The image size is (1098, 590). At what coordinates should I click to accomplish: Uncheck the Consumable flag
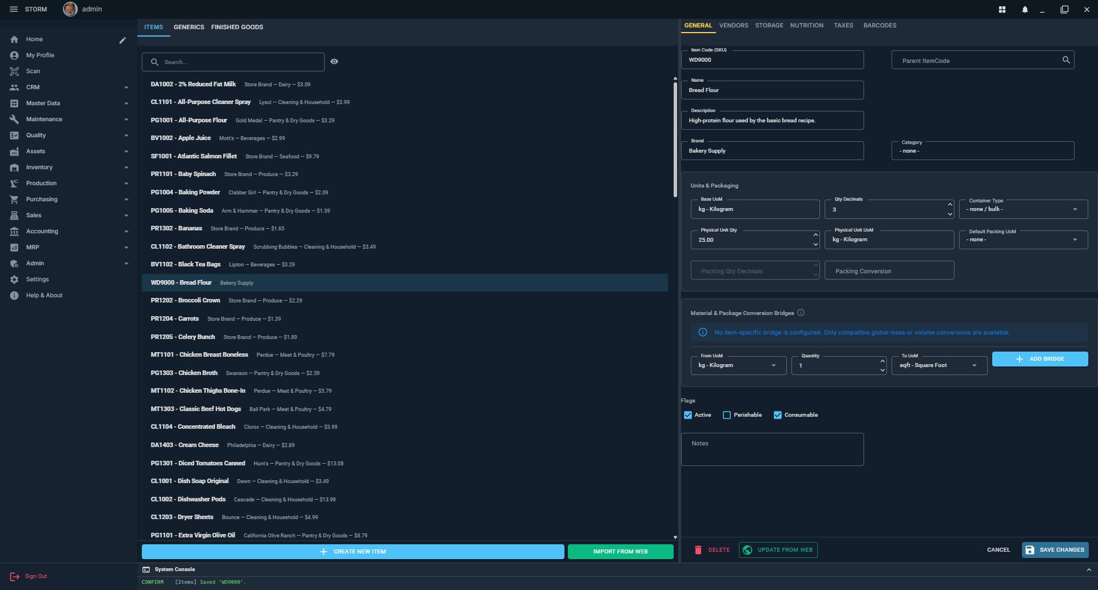tap(778, 415)
